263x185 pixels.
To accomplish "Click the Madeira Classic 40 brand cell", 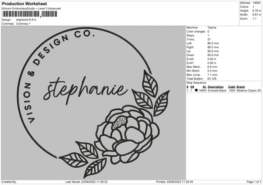I will tap(249, 90).
